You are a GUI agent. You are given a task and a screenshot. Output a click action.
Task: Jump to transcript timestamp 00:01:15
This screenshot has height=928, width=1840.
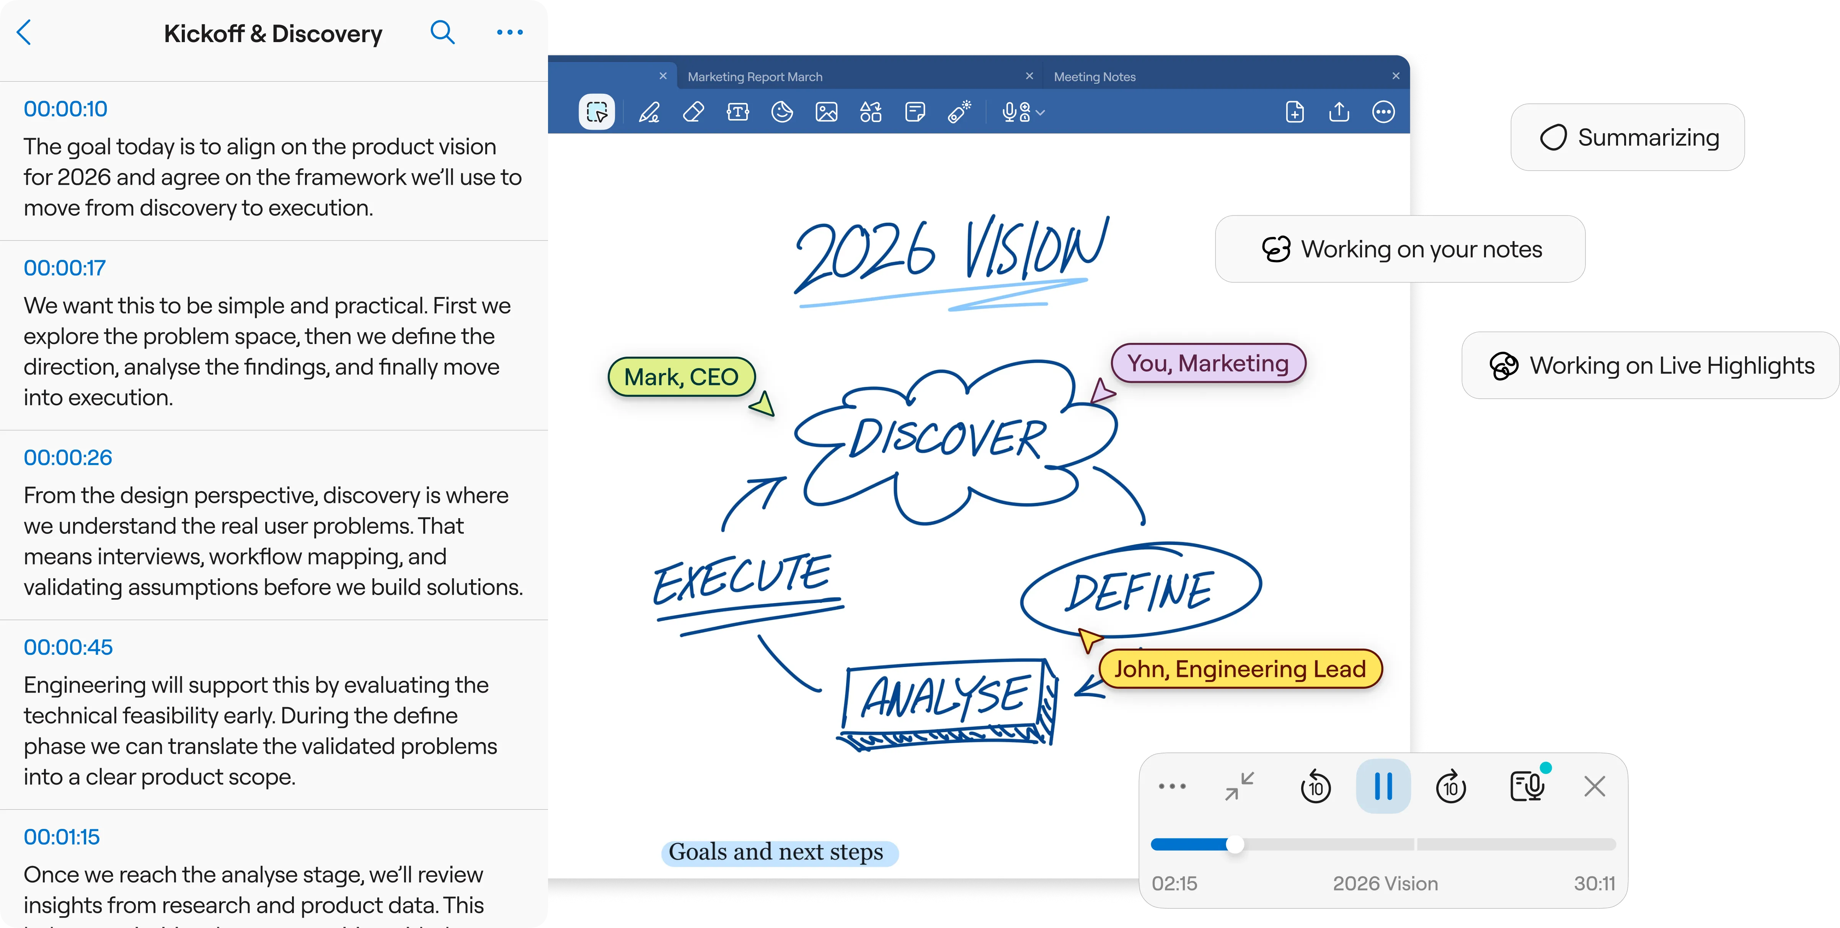62,837
